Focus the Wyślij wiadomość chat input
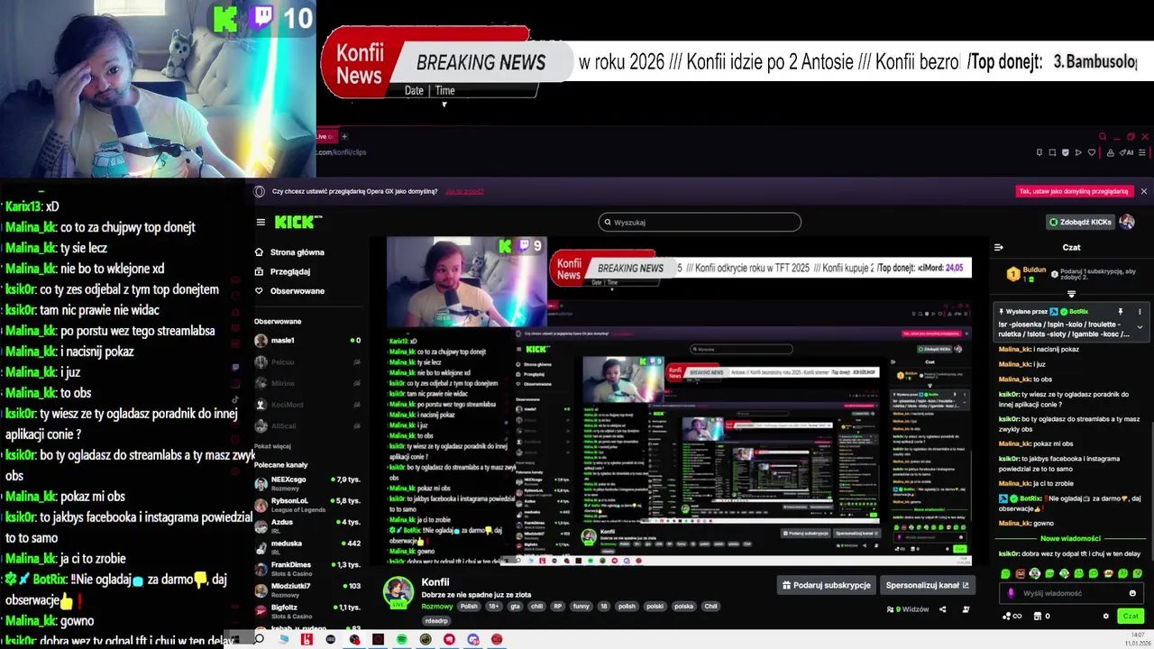This screenshot has height=649, width=1154. click(x=1071, y=593)
